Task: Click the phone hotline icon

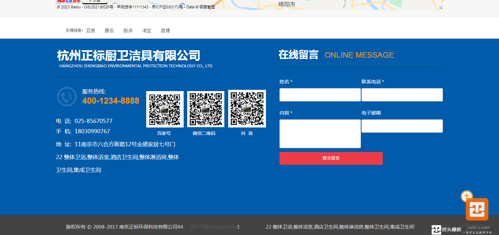Action: 67,96
